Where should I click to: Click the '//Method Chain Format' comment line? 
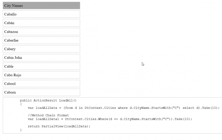[48, 115]
